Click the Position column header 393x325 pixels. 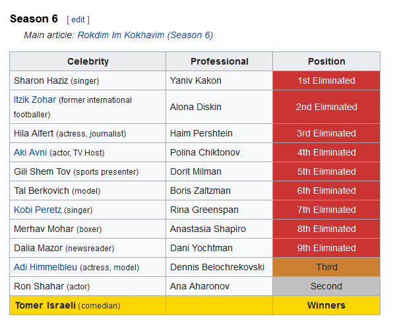(x=326, y=61)
